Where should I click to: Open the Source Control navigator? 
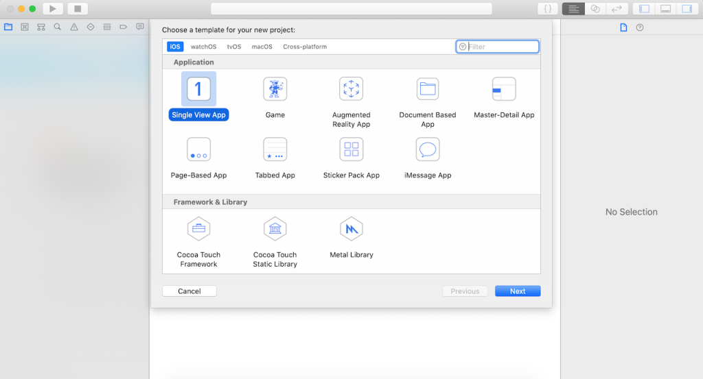25,27
